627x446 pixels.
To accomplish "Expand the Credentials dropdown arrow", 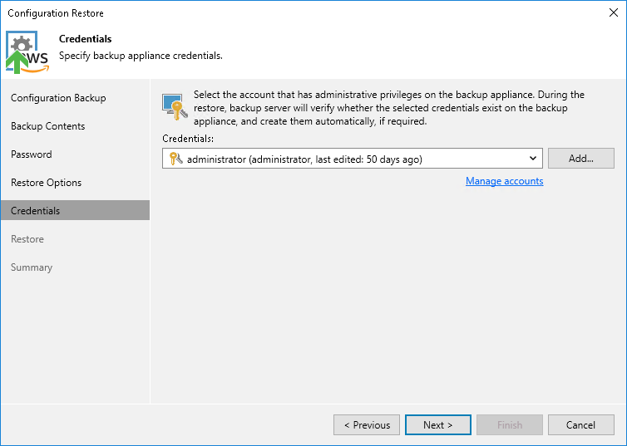I will (533, 159).
